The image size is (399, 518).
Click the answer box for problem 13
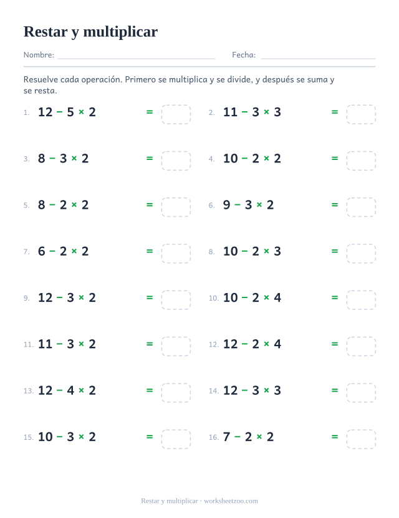pyautogui.click(x=176, y=393)
